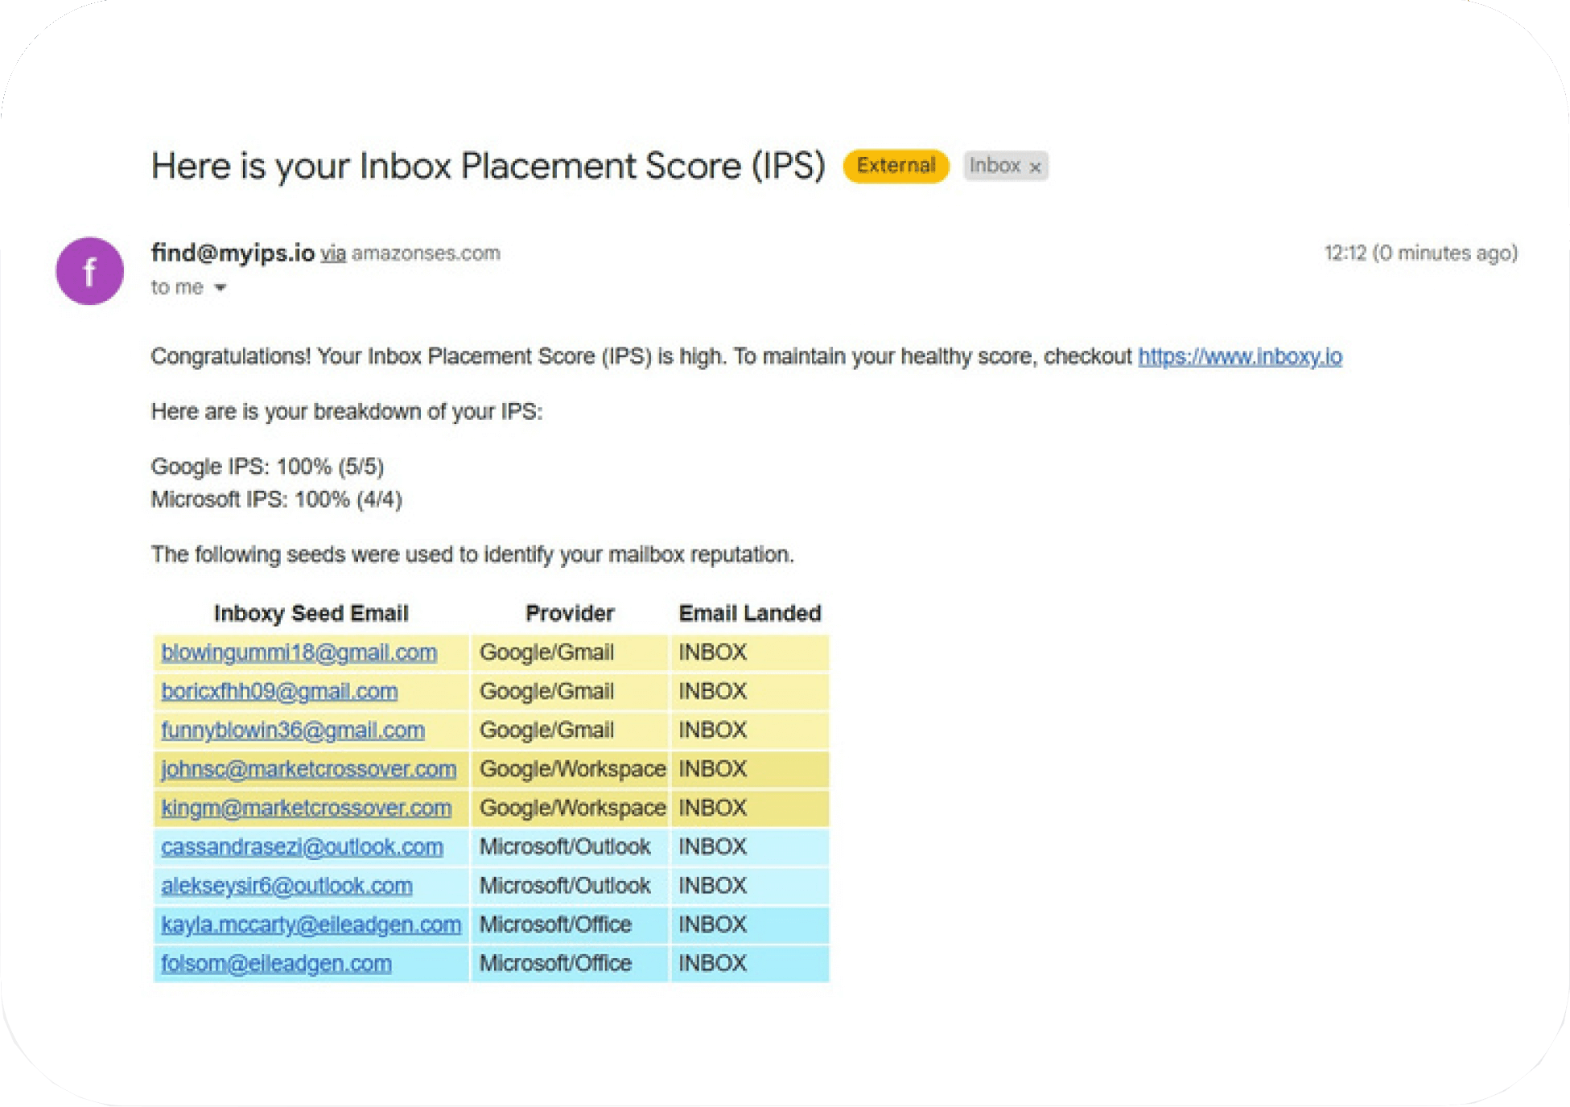Click the 'Provider' column header
Image resolution: width=1570 pixels, height=1107 pixels.
tap(570, 613)
